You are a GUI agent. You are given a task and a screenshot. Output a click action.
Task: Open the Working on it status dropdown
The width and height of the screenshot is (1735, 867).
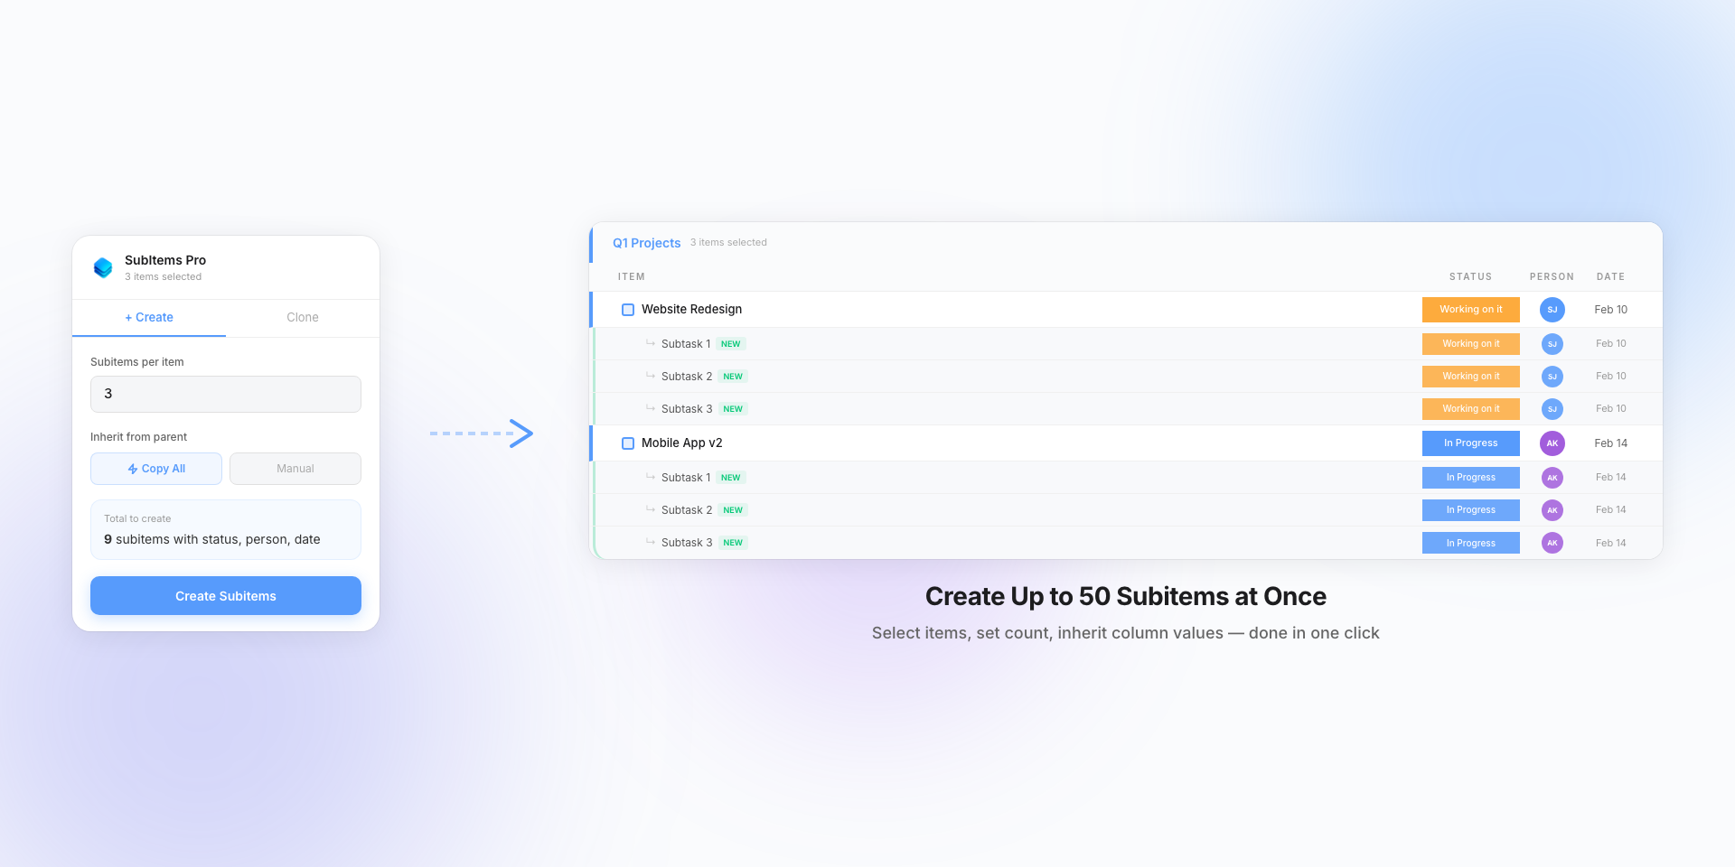coord(1470,309)
